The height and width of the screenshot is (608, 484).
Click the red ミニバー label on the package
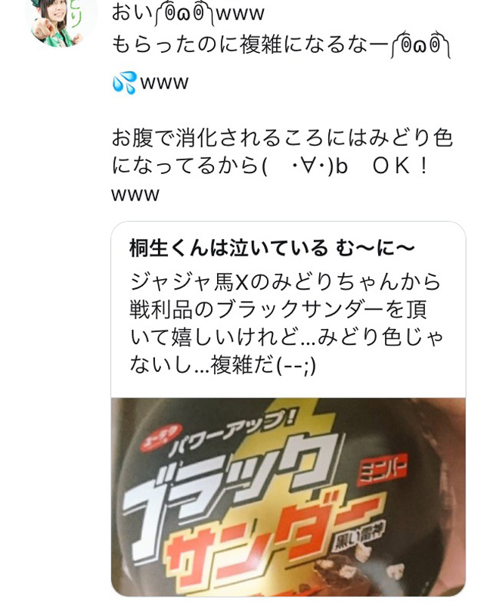click(383, 469)
